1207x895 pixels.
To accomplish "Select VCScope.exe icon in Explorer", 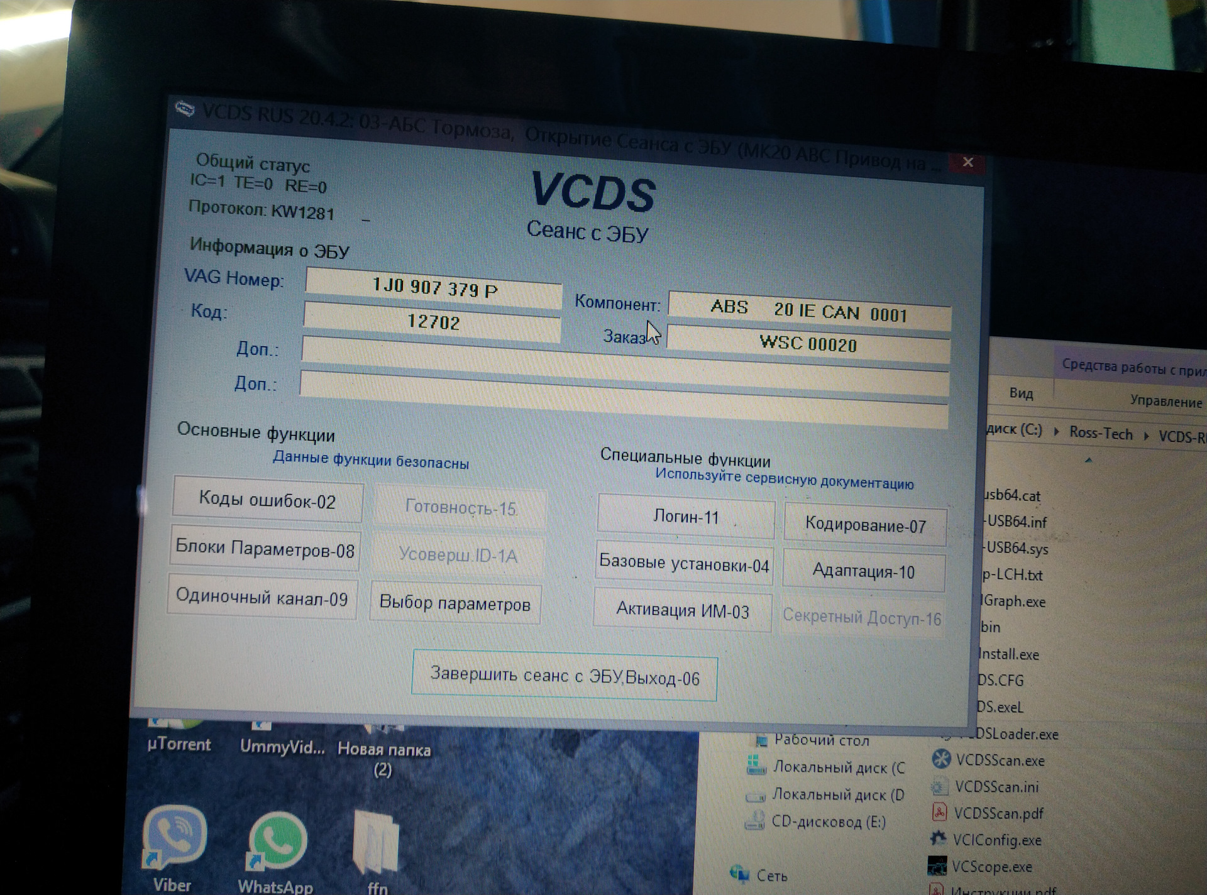I will point(937,865).
